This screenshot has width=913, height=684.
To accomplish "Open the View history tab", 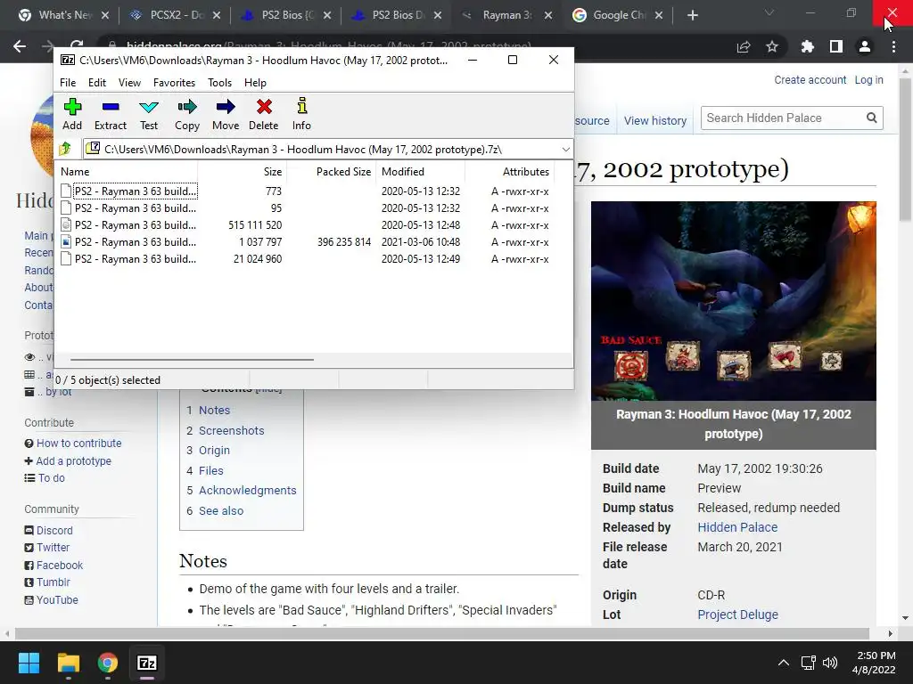I will (655, 120).
